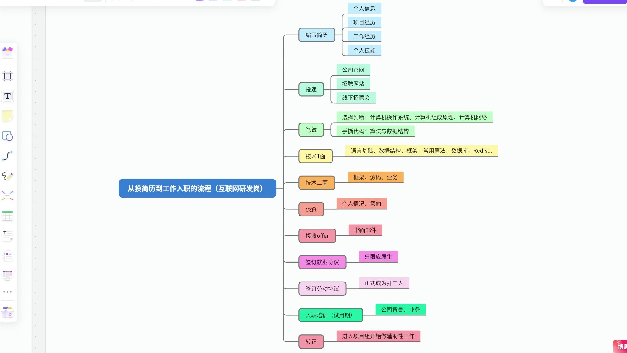Viewport: 627px width, 353px height.
Task: Pick the yellow Sticky Note tool
Action: click(x=7, y=116)
